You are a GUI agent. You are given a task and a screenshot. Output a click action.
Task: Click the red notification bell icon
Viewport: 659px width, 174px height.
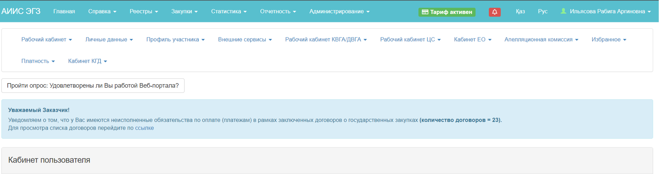(494, 12)
